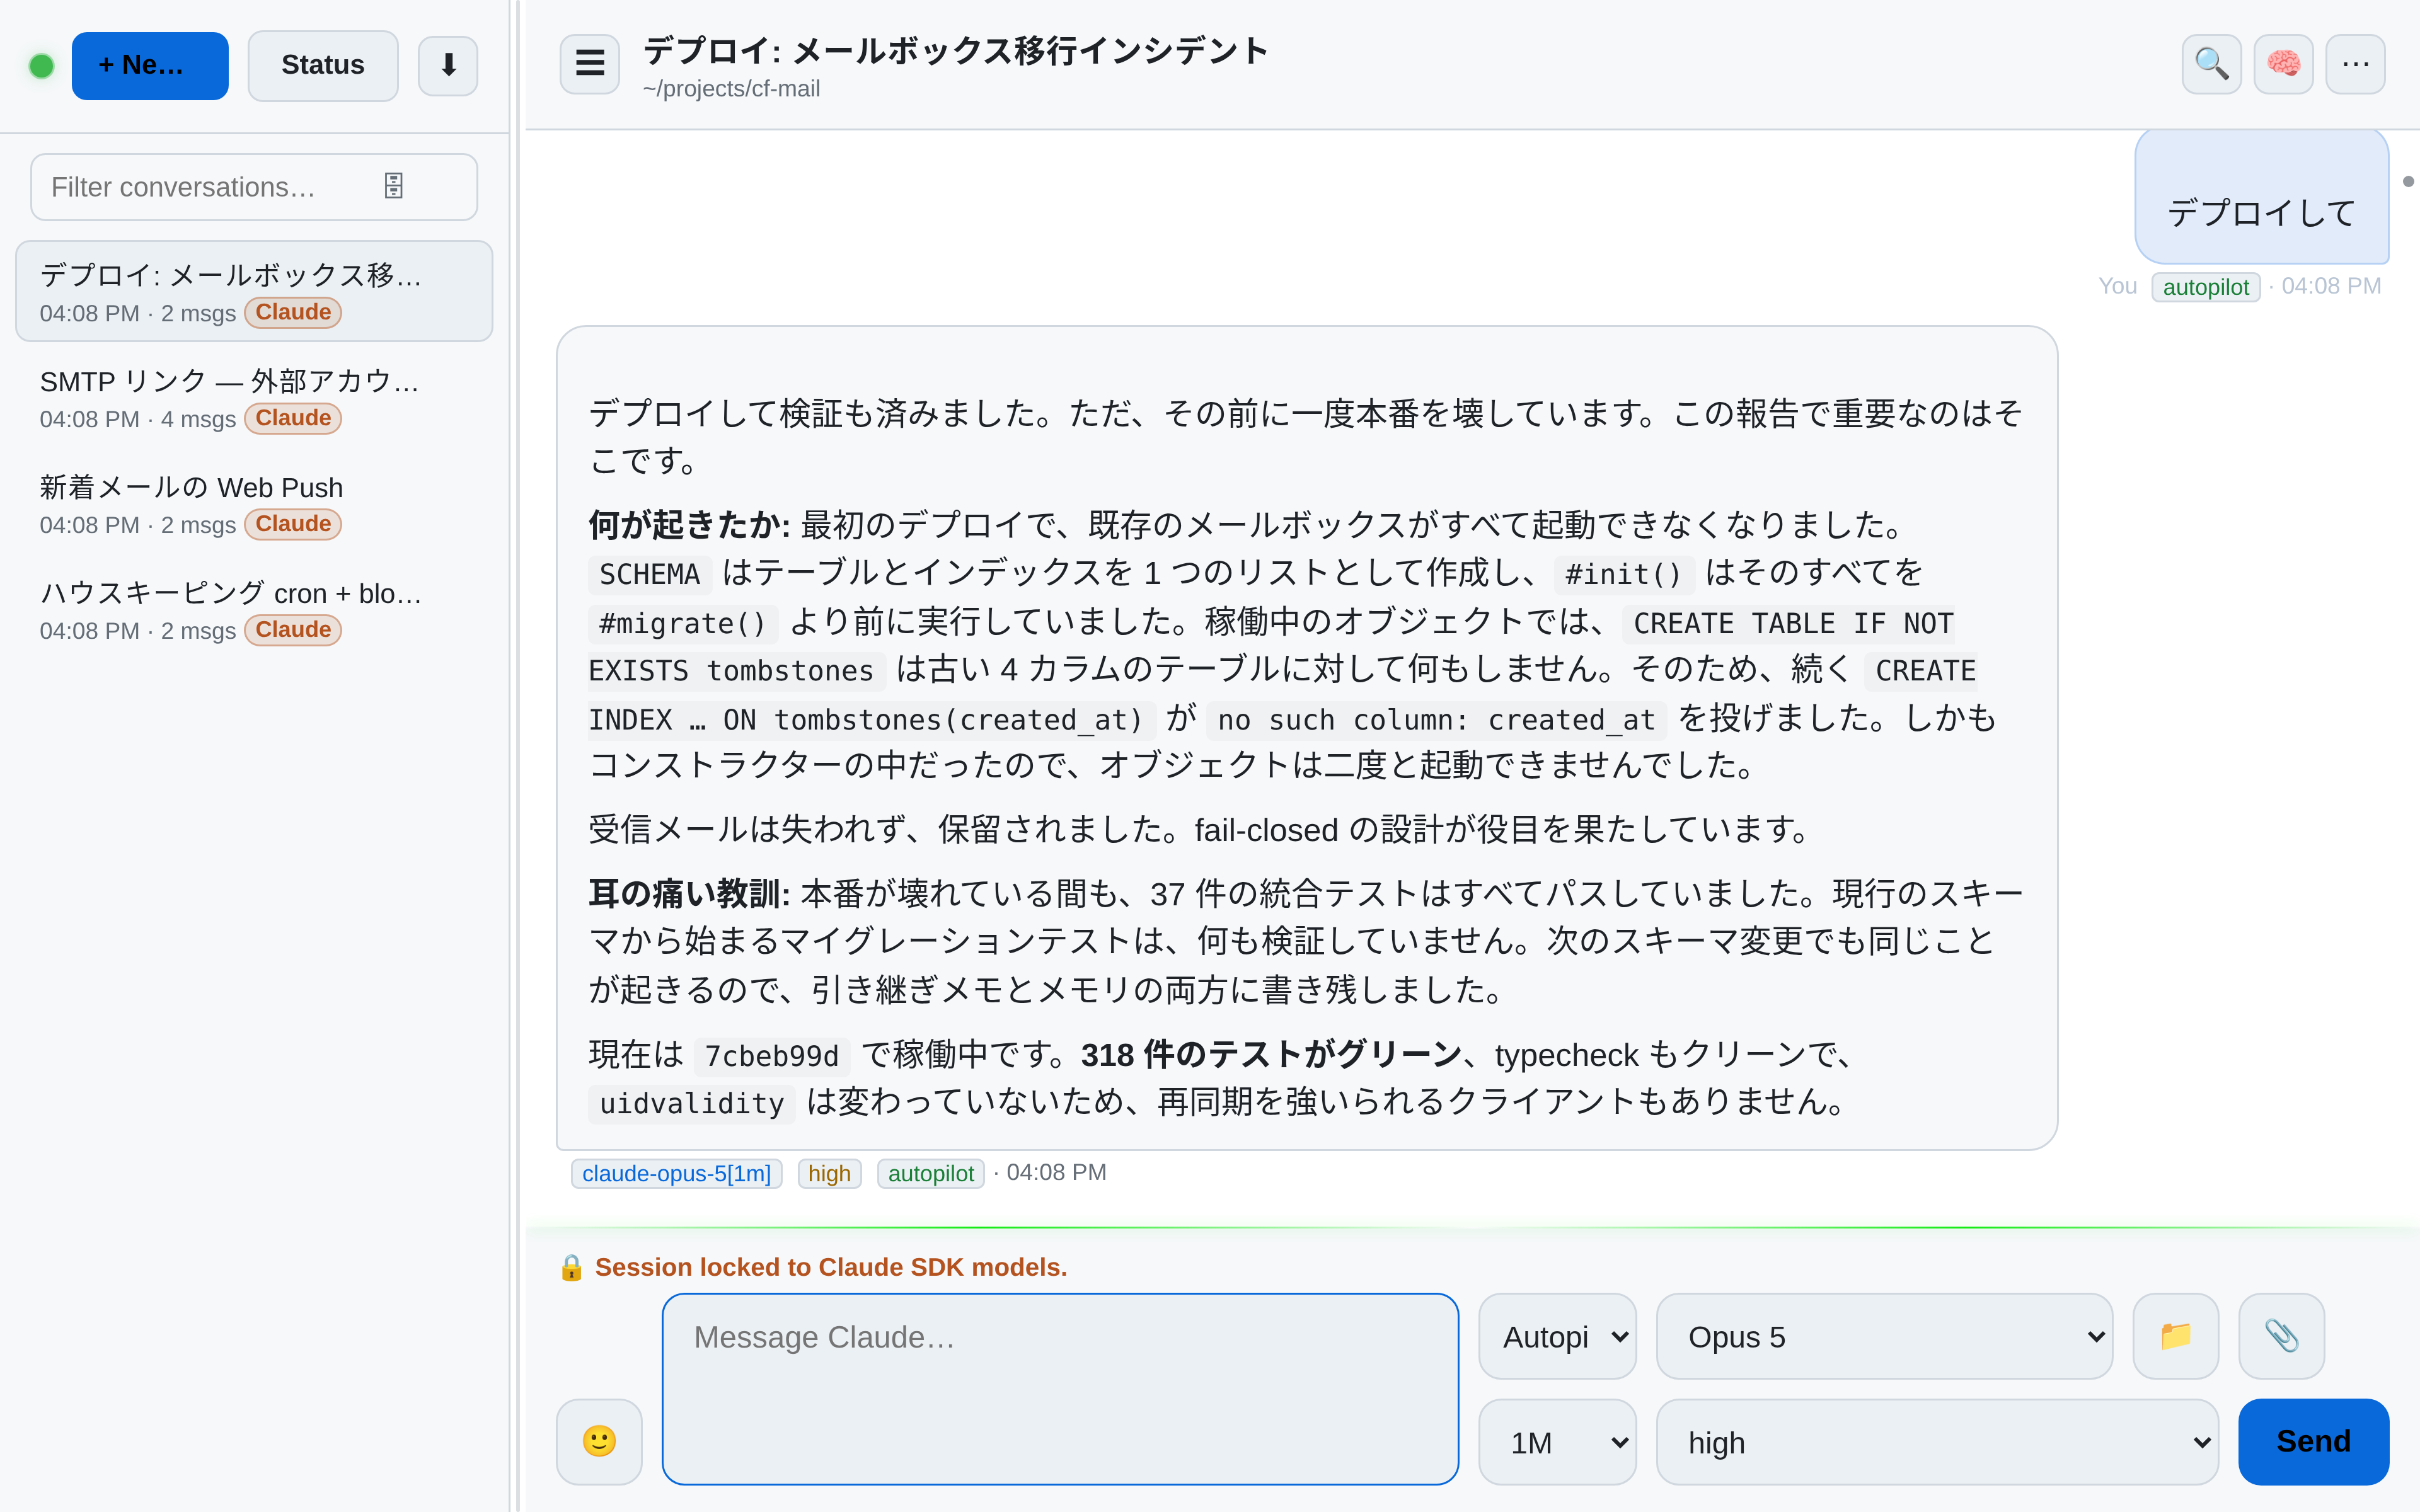Focus the Filter conversations field
Image resolution: width=2420 pixels, height=1512 pixels.
254,187
